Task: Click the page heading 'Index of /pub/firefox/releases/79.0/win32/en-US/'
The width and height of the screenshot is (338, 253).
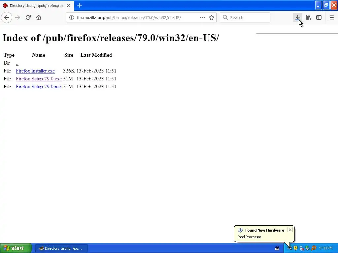Action: tap(111, 38)
